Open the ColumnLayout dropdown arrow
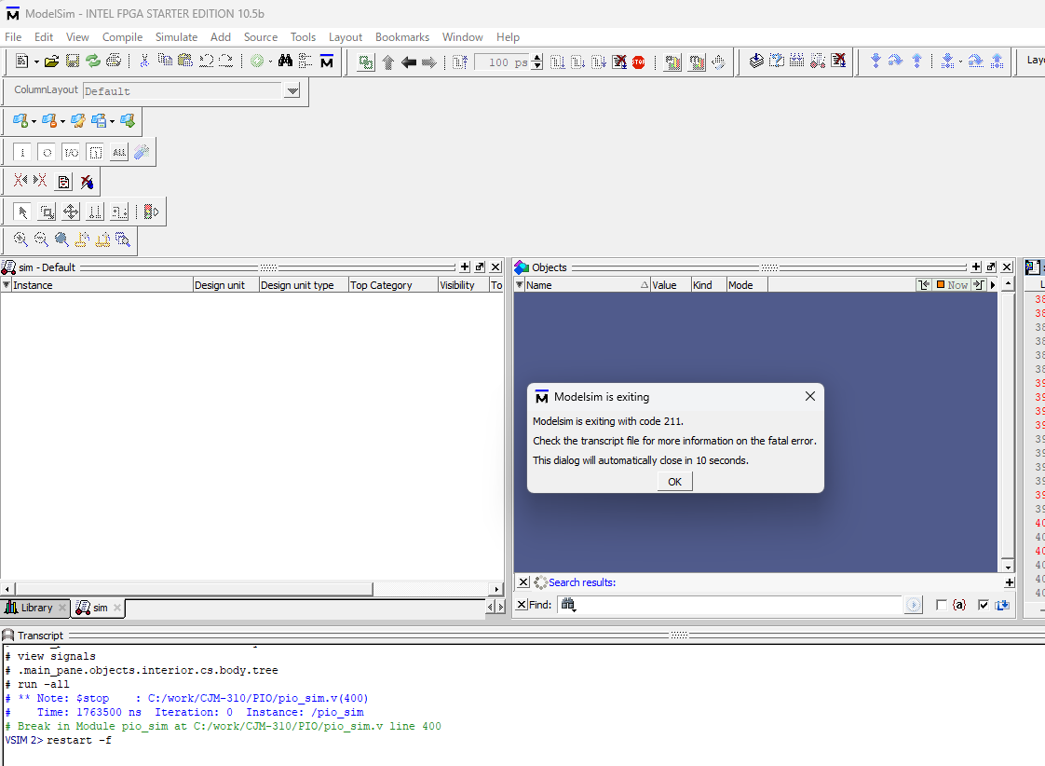This screenshot has width=1045, height=766. coord(292,90)
